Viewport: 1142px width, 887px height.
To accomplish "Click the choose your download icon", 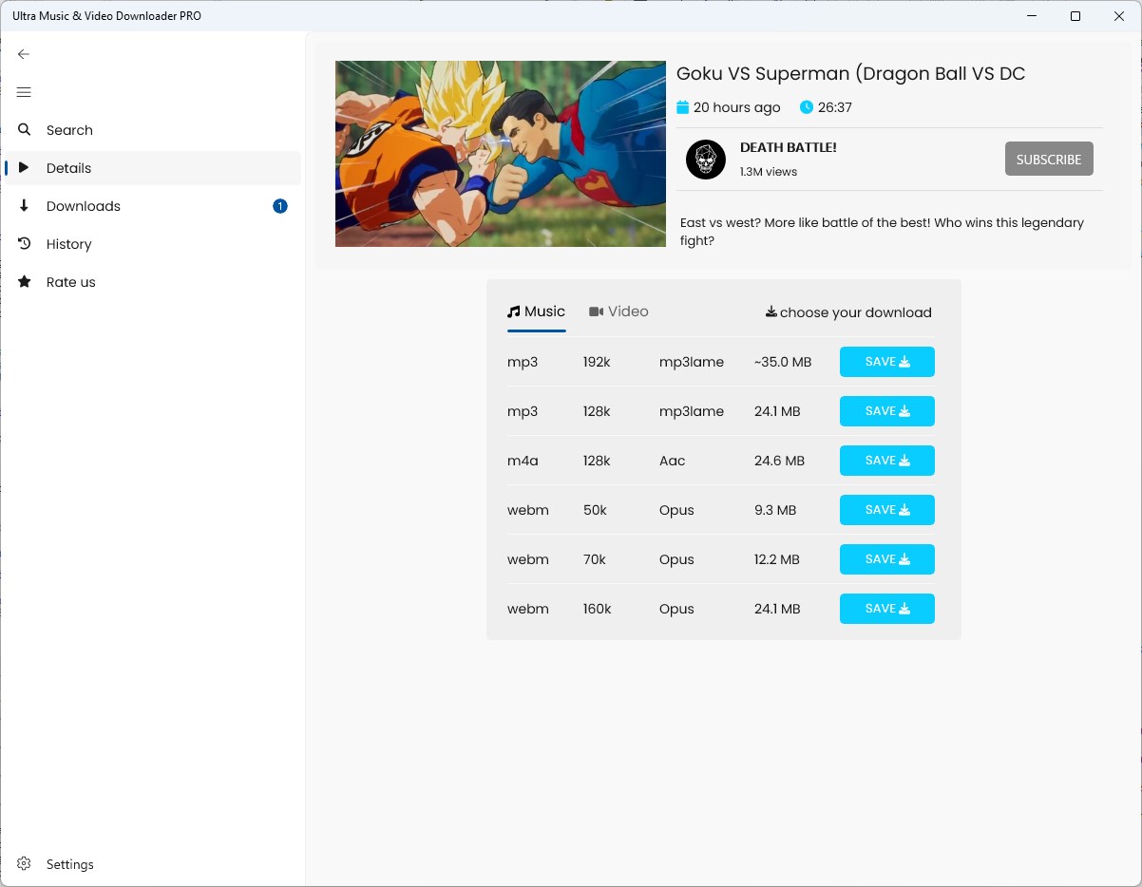I will (x=771, y=311).
